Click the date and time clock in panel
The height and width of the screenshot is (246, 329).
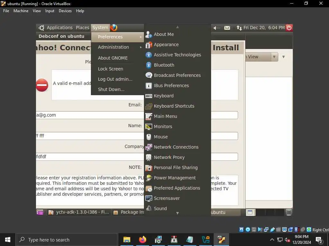(x=264, y=28)
